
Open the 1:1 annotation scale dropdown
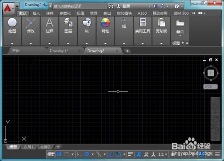pos(163,154)
